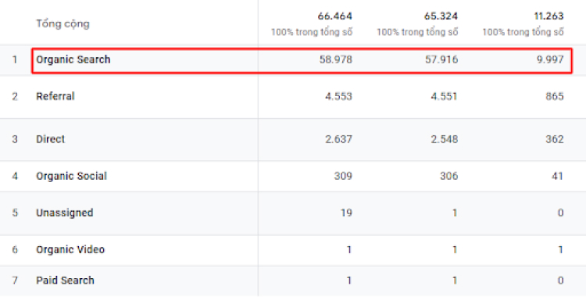The width and height of the screenshot is (586, 300).
Task: Click the Direct value 2.637
Action: (x=338, y=139)
